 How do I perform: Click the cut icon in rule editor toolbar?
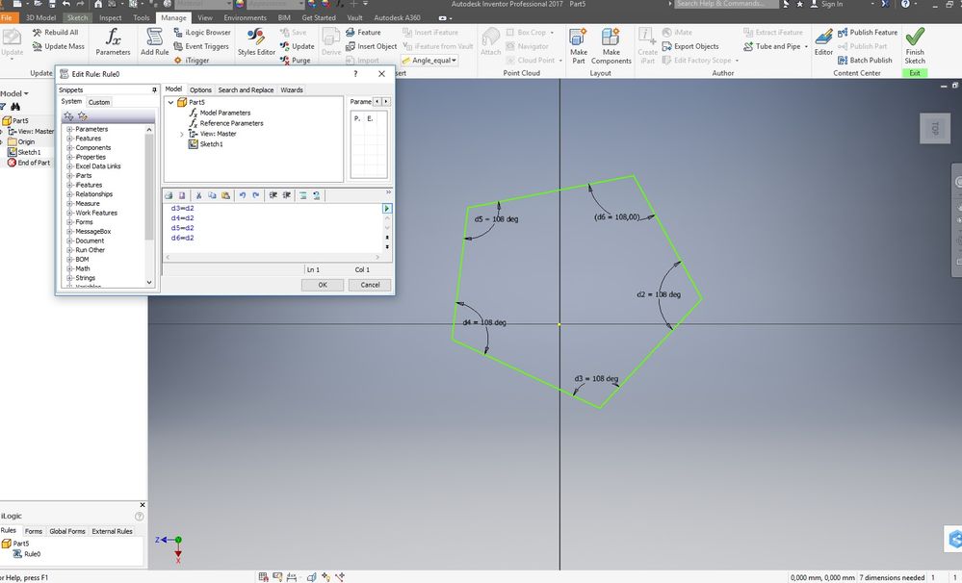point(198,195)
